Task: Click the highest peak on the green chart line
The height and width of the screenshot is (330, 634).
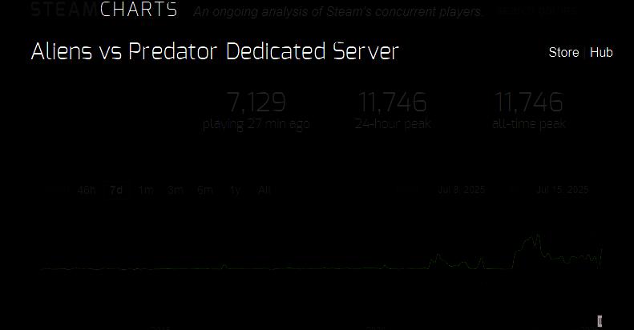Action: pyautogui.click(x=538, y=235)
